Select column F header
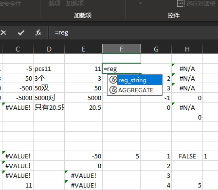Viewport: 218px width, 190px height. tap(121, 49)
